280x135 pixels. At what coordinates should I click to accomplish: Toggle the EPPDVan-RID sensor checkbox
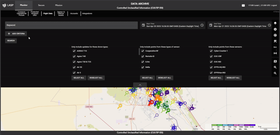click(211, 73)
